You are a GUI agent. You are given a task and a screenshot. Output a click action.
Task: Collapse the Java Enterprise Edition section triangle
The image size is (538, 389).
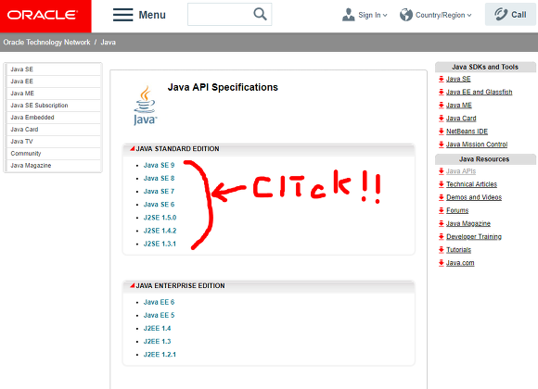[132, 285]
